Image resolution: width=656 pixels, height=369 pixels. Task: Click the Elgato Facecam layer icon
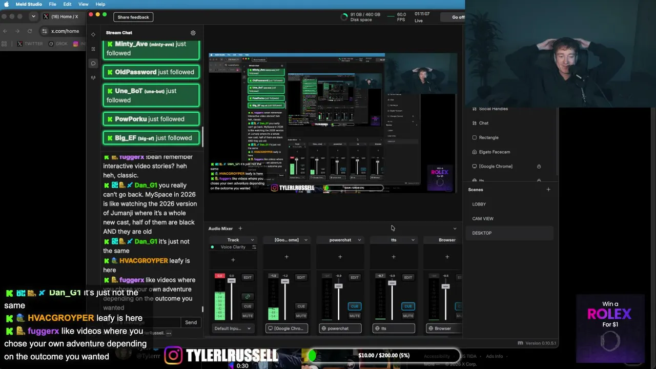pos(474,152)
